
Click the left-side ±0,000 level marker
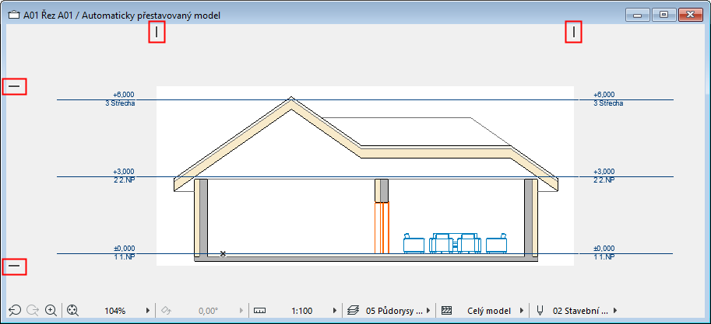124,249
